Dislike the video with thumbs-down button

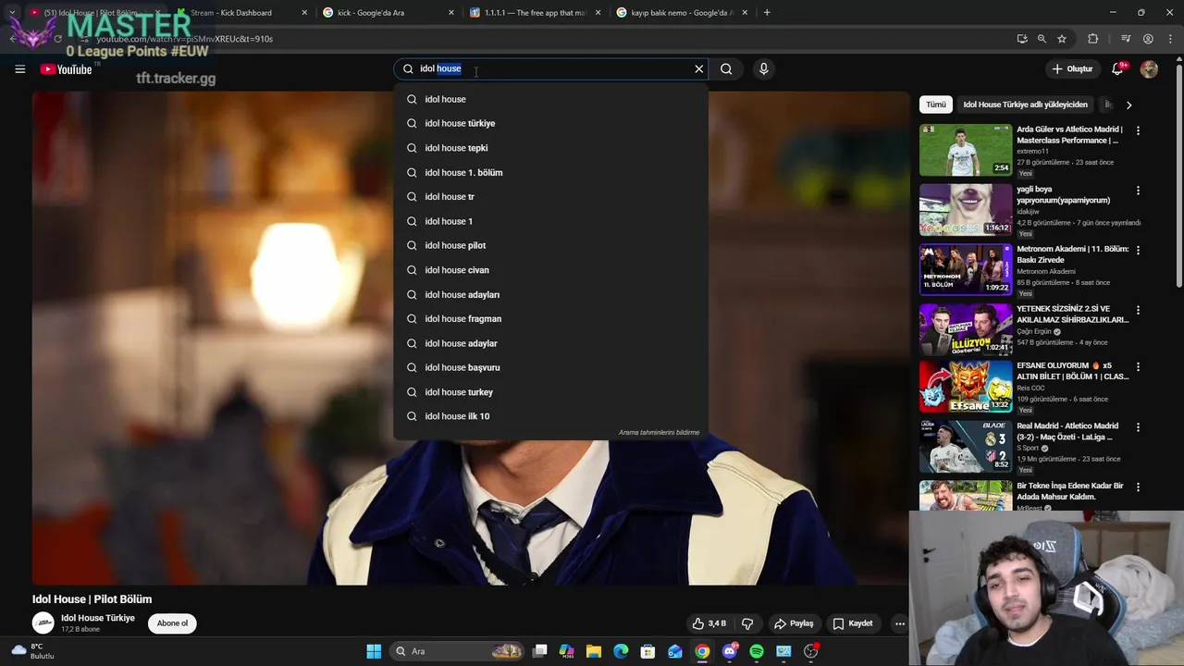point(747,623)
